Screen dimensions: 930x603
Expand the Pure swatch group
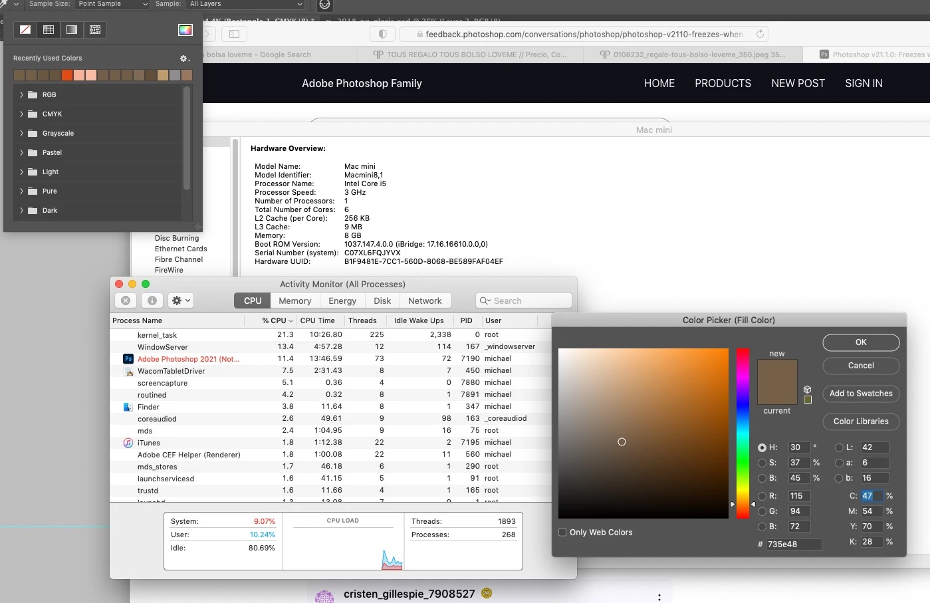(21, 191)
